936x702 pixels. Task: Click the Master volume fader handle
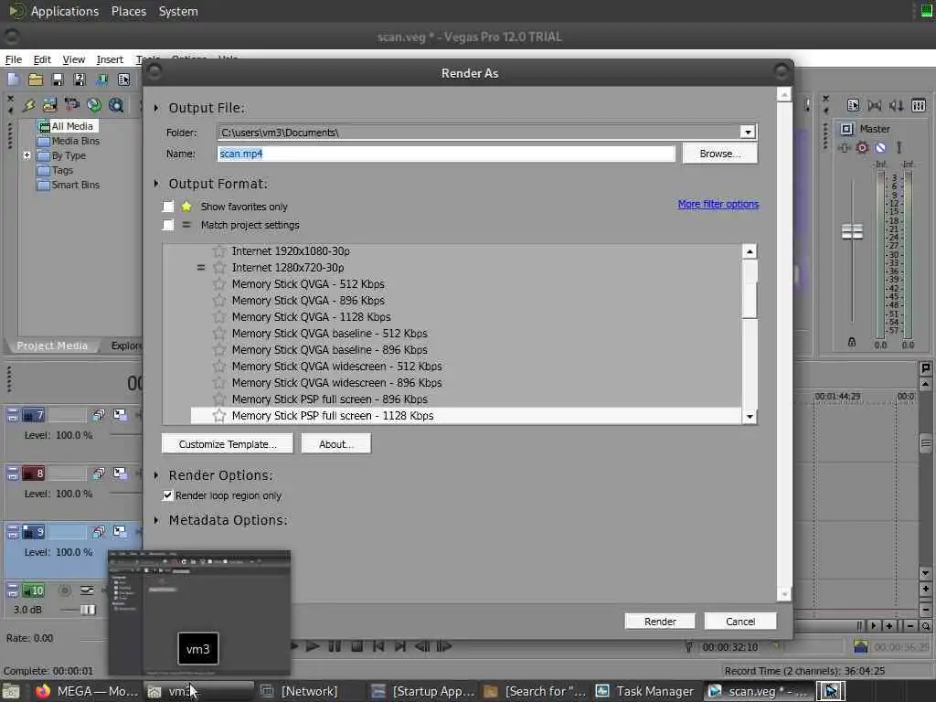pyautogui.click(x=852, y=231)
